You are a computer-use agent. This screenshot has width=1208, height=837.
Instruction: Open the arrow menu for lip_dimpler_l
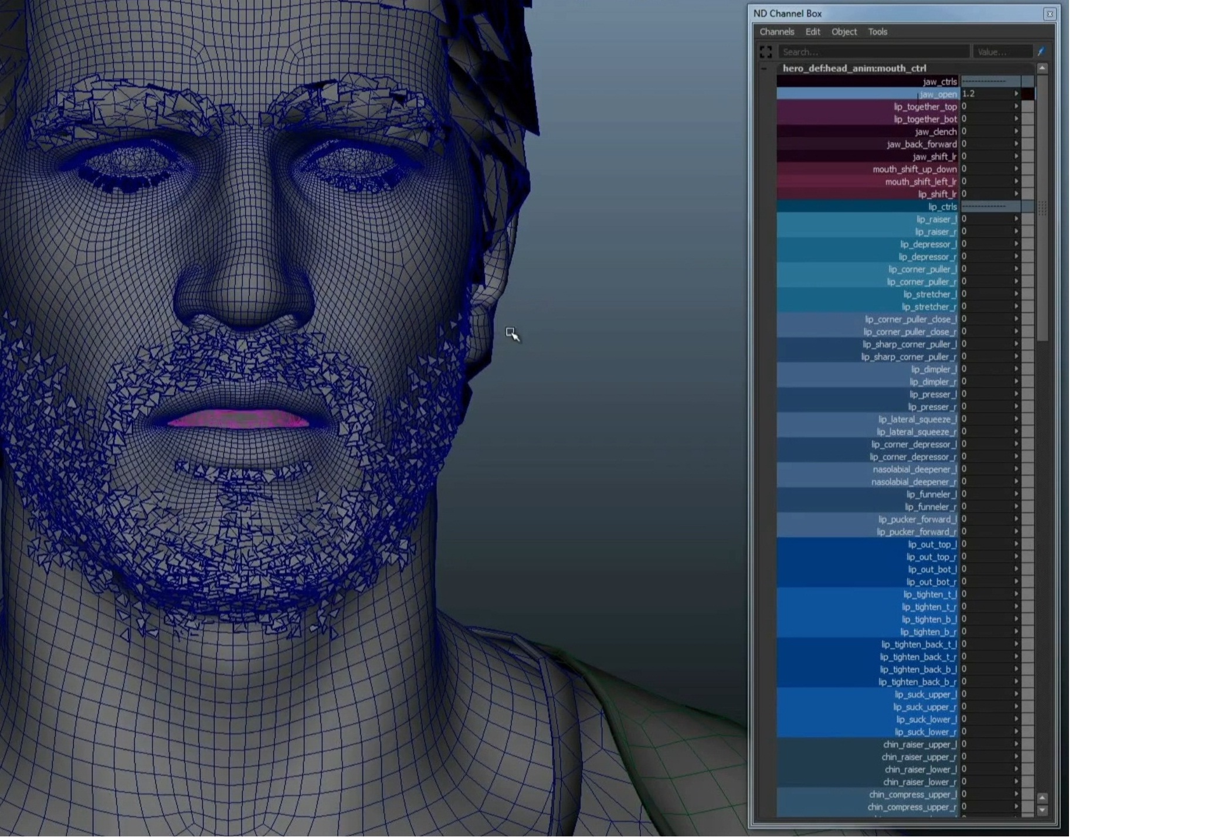(x=1016, y=369)
